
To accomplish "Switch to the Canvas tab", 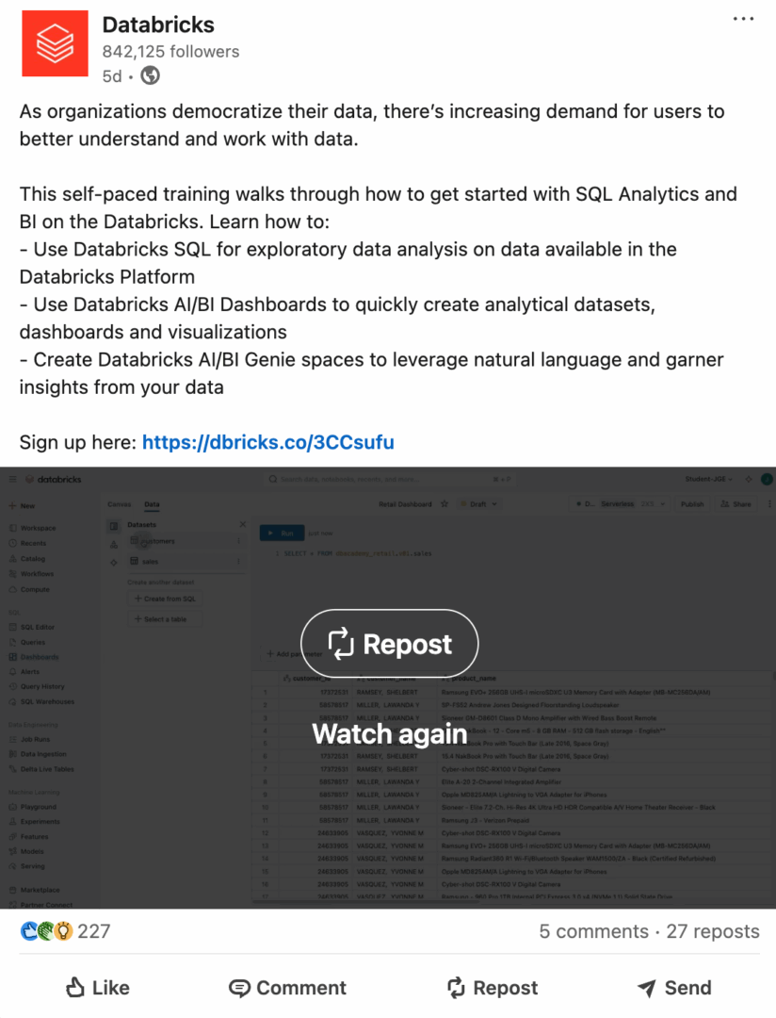I will (x=119, y=504).
